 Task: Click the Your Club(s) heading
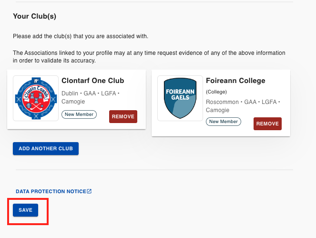click(34, 16)
